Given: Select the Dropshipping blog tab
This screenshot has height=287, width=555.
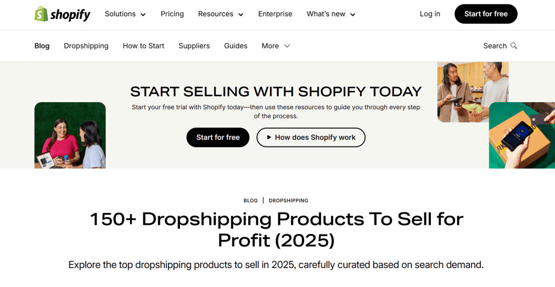Looking at the screenshot, I should click(x=86, y=46).
